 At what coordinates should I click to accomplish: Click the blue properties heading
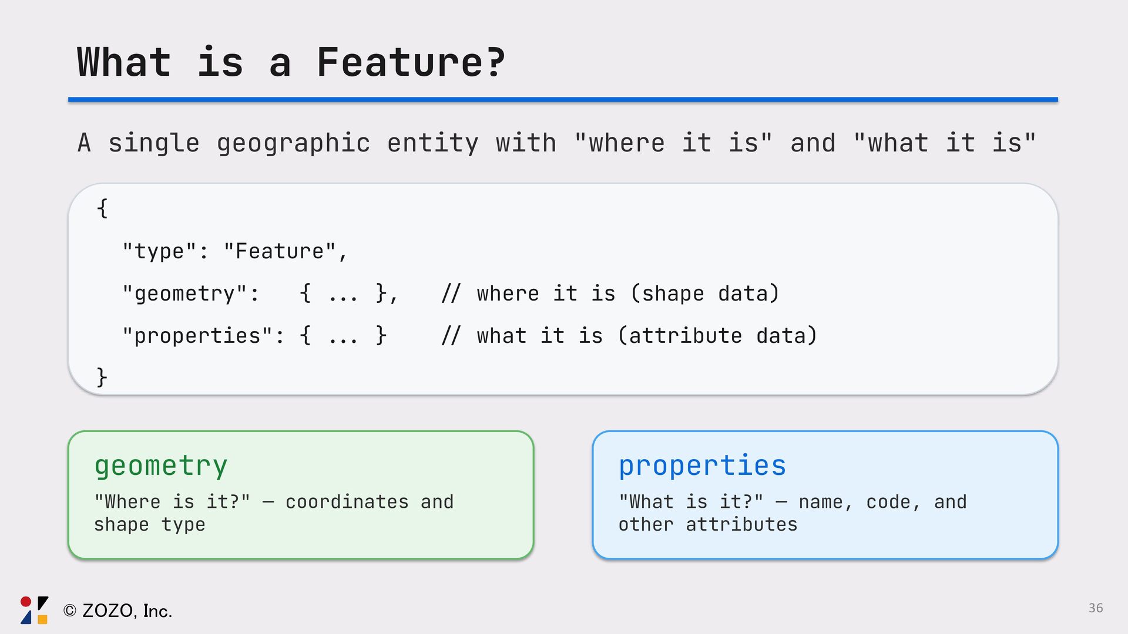click(702, 466)
